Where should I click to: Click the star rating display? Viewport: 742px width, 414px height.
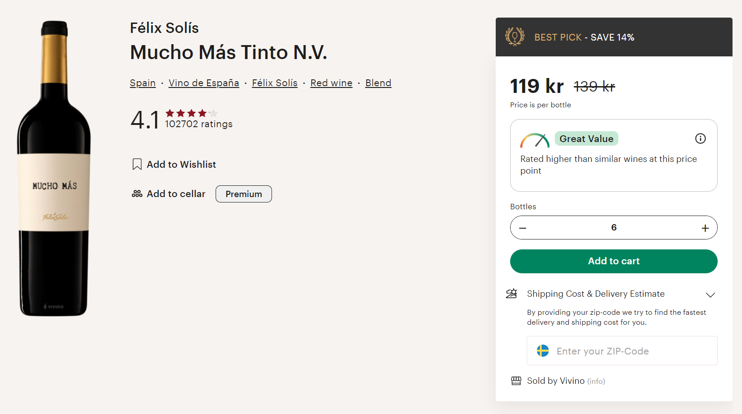point(191,113)
